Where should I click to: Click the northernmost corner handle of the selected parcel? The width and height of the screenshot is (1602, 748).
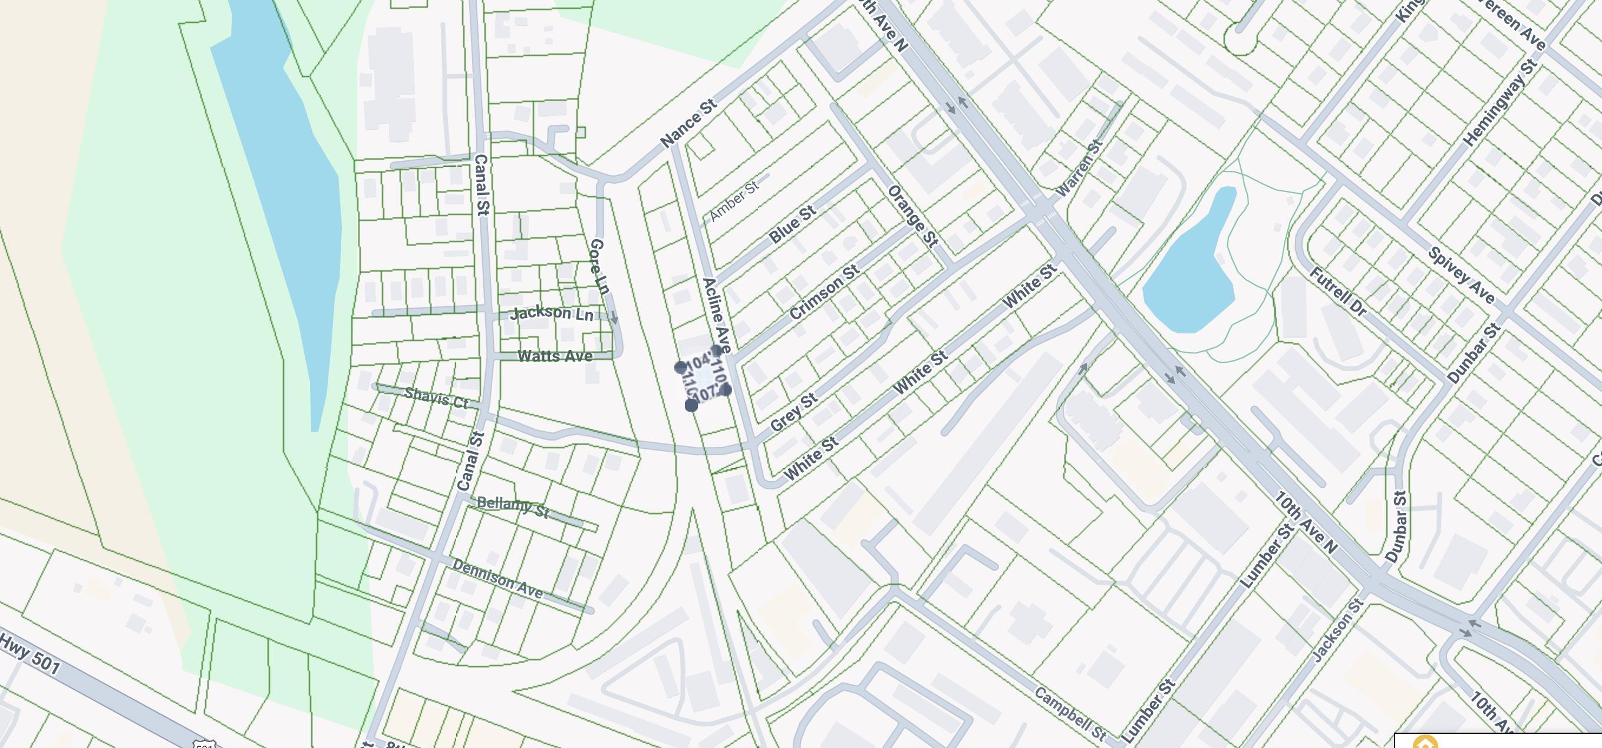(717, 350)
